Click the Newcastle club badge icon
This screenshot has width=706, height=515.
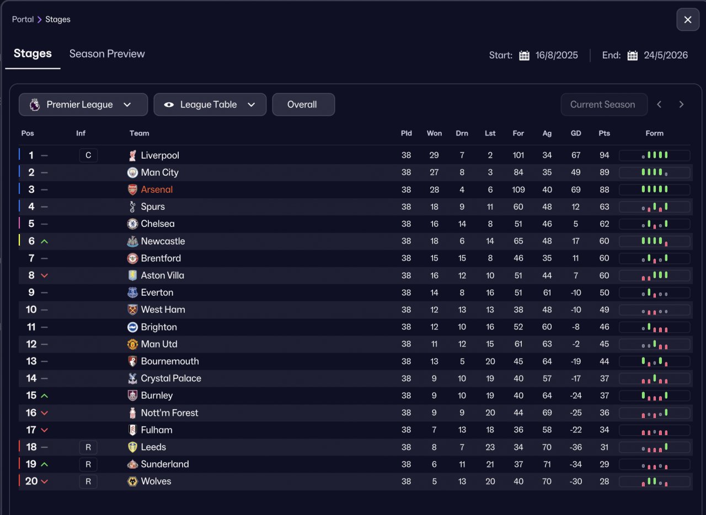tap(132, 241)
